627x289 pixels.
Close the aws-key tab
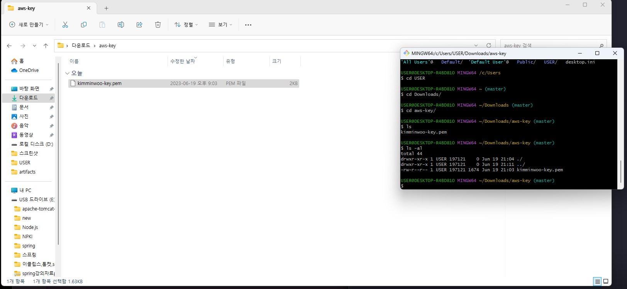88,8
